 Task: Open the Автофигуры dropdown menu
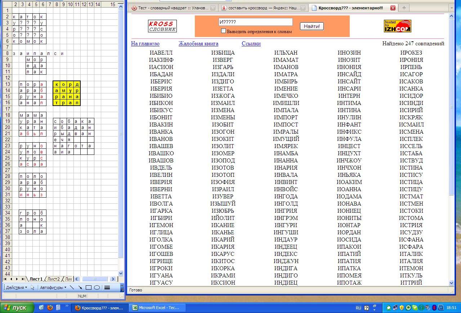tap(53, 287)
